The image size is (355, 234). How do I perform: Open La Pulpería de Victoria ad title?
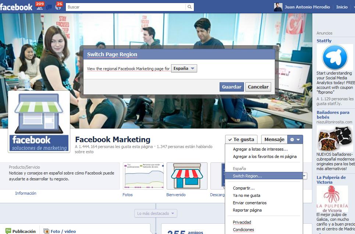click(331, 180)
